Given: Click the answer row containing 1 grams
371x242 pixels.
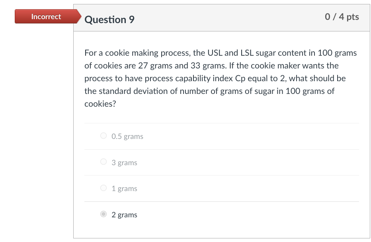Looking at the screenshot, I should (221, 188).
